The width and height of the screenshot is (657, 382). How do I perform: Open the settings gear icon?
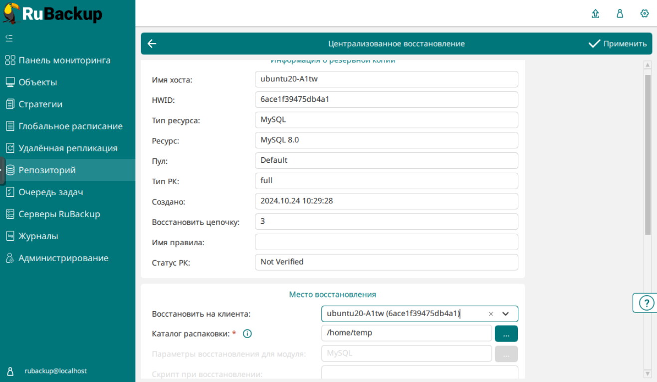pos(645,13)
